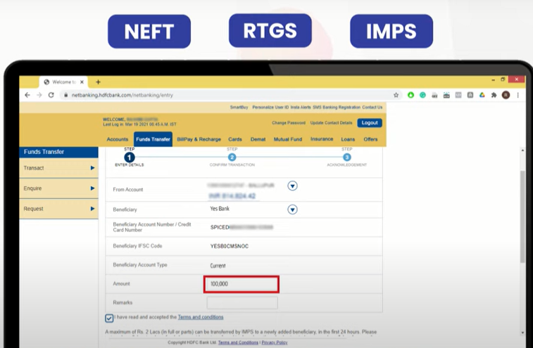The height and width of the screenshot is (348, 533).
Task: Open the Loans tab
Action: coord(348,139)
